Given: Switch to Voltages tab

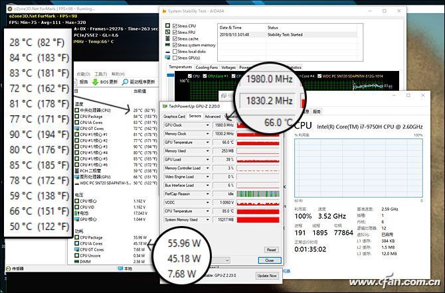Looking at the screenshot, I should click(x=228, y=68).
